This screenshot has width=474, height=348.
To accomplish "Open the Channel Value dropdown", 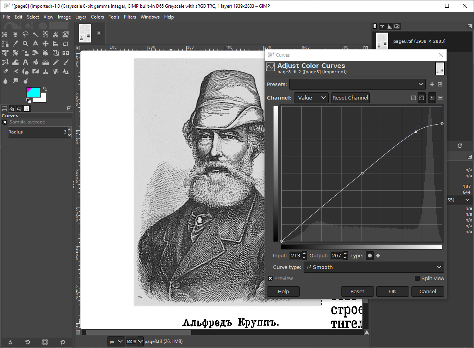I will click(x=311, y=98).
